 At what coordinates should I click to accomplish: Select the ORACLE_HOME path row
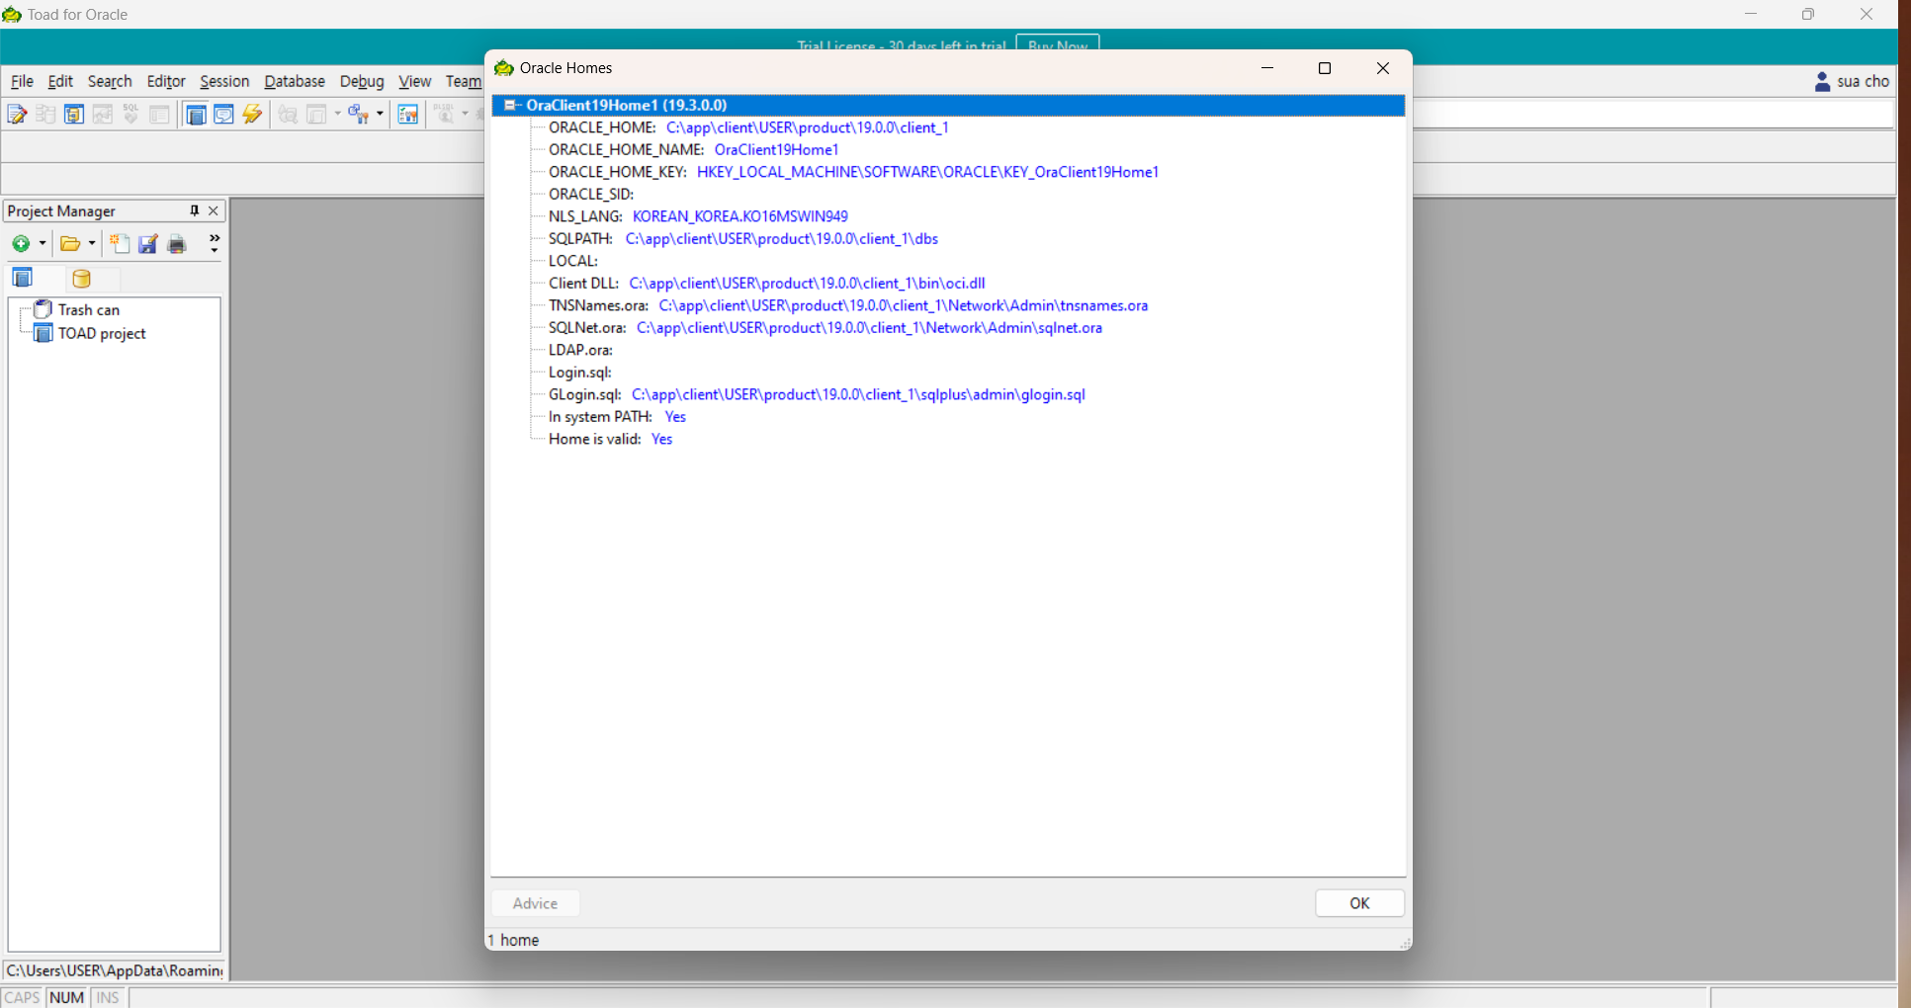(x=748, y=127)
